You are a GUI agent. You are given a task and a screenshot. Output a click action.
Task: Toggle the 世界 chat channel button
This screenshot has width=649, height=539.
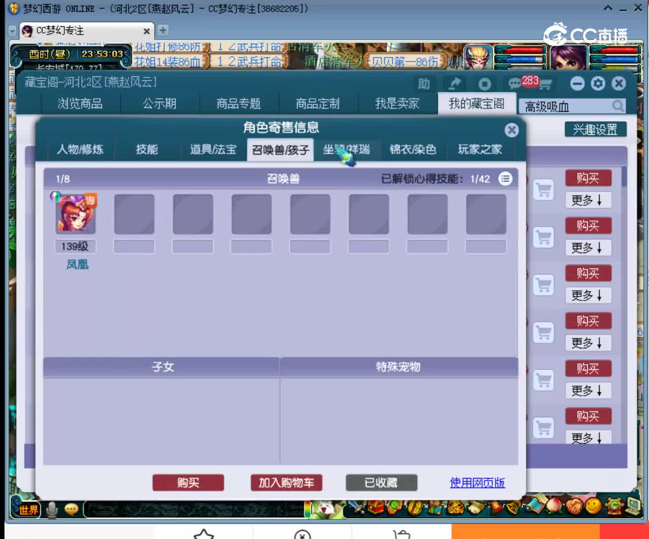tap(28, 510)
